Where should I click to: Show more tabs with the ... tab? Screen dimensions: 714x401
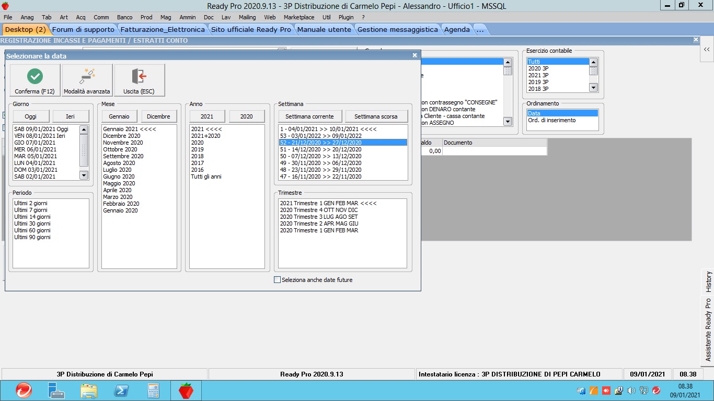point(480,29)
